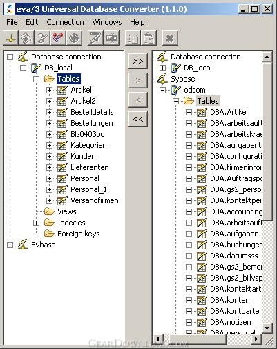
Task: Click the copy toolbar icon
Action: coord(133,38)
